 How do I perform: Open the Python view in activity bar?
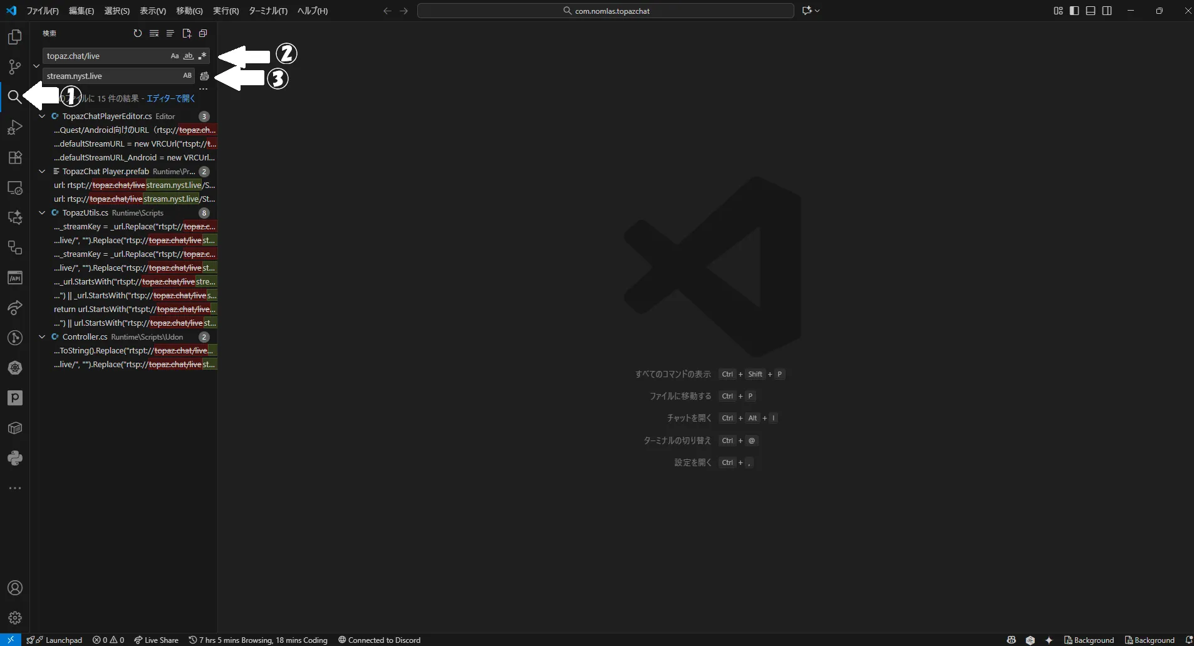[x=14, y=458]
